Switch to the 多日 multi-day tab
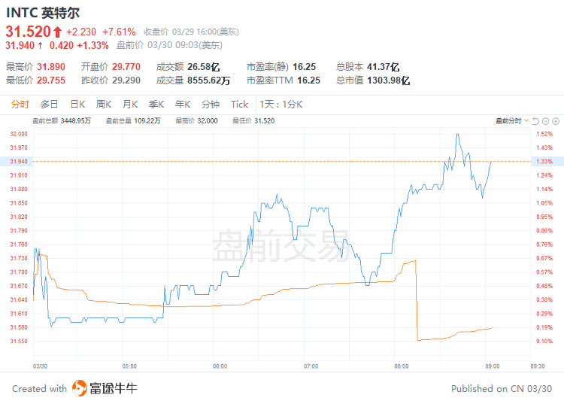 click(50, 105)
